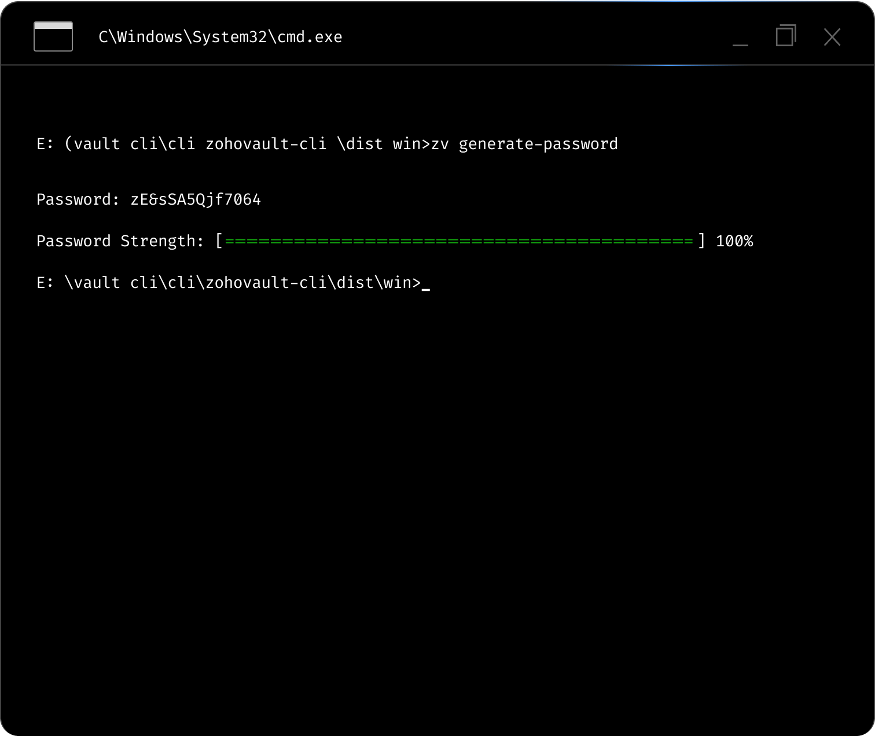Restore down the cmd.exe window
The width and height of the screenshot is (875, 736).
(786, 35)
